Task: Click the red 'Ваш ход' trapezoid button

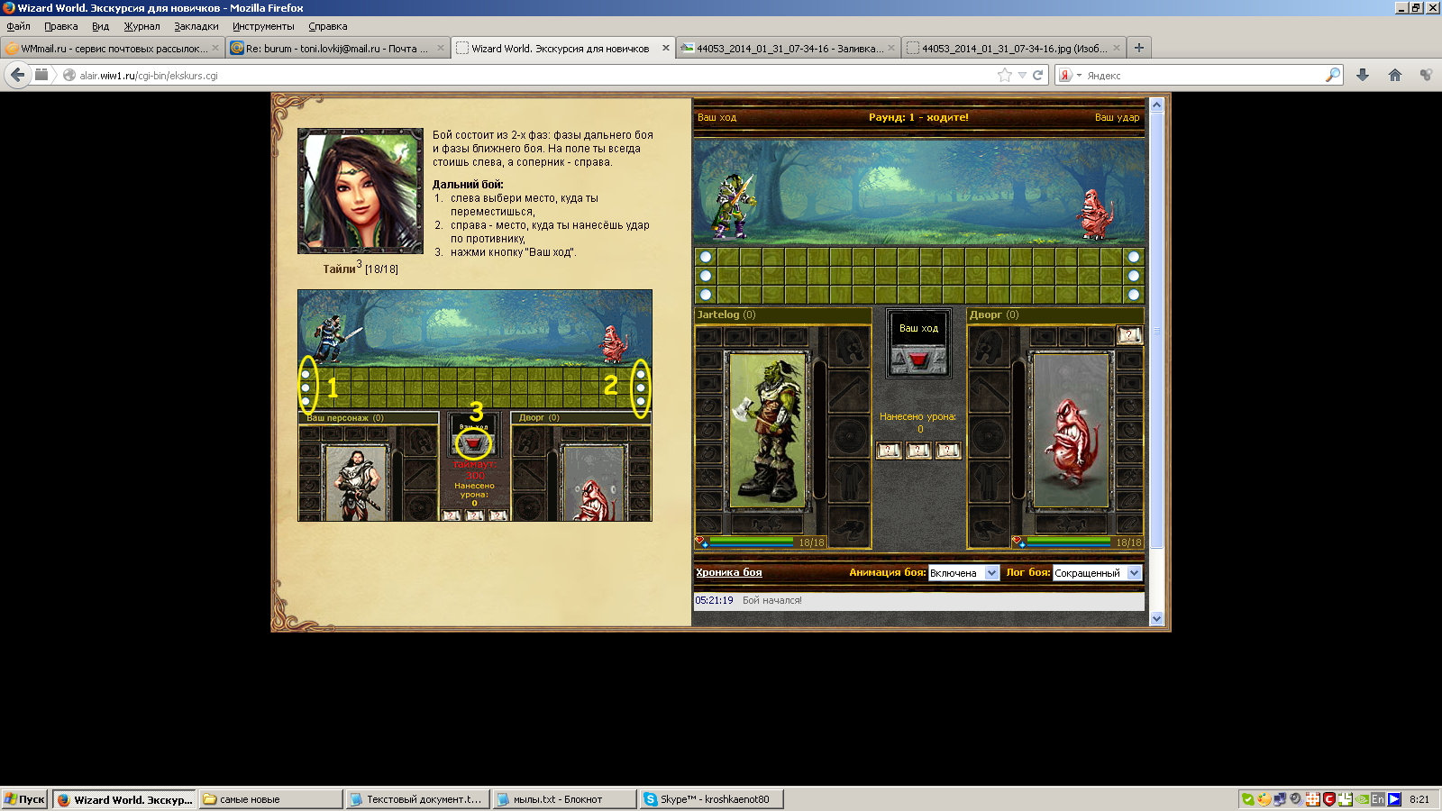Action: [x=918, y=360]
